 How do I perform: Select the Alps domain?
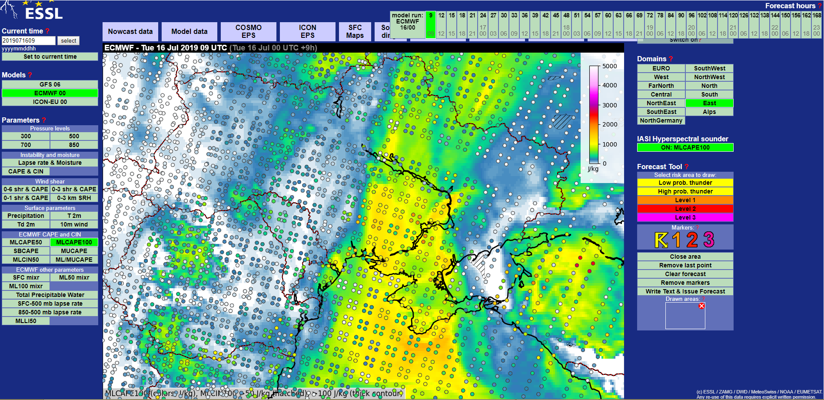coord(709,112)
